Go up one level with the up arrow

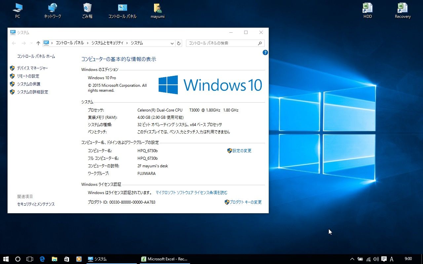[x=38, y=43]
